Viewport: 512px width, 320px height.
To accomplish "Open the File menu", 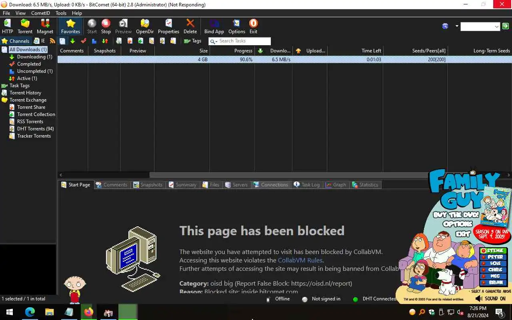I will pos(6,13).
